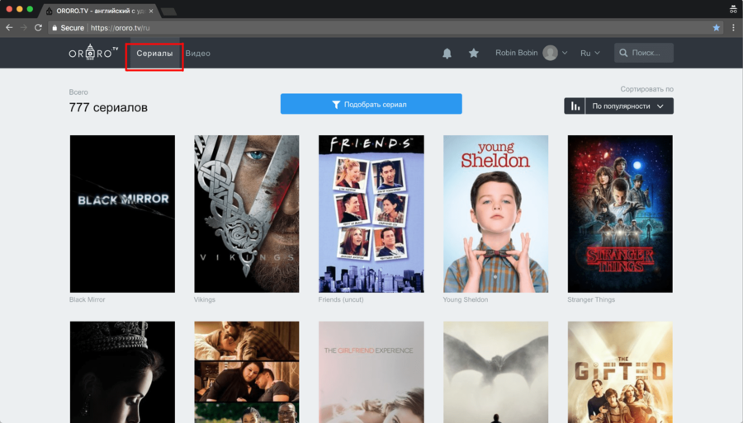Viewport: 743px width, 423px height.
Task: Open the Black Mirror poster
Action: coord(122,214)
